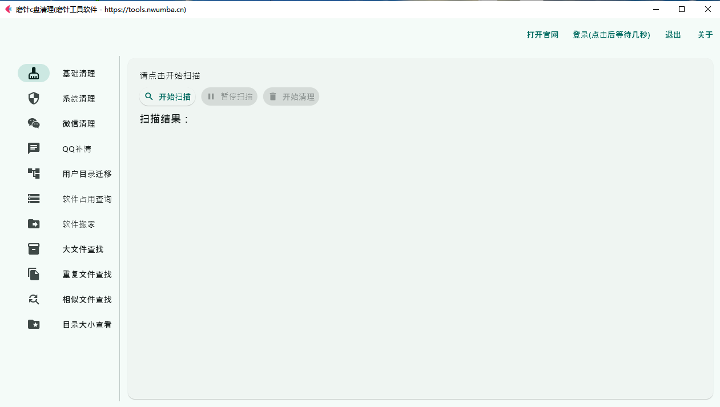The image size is (720, 407).
Task: Click the 相似文件查找 similar-files icon
Action: pyautogui.click(x=33, y=299)
